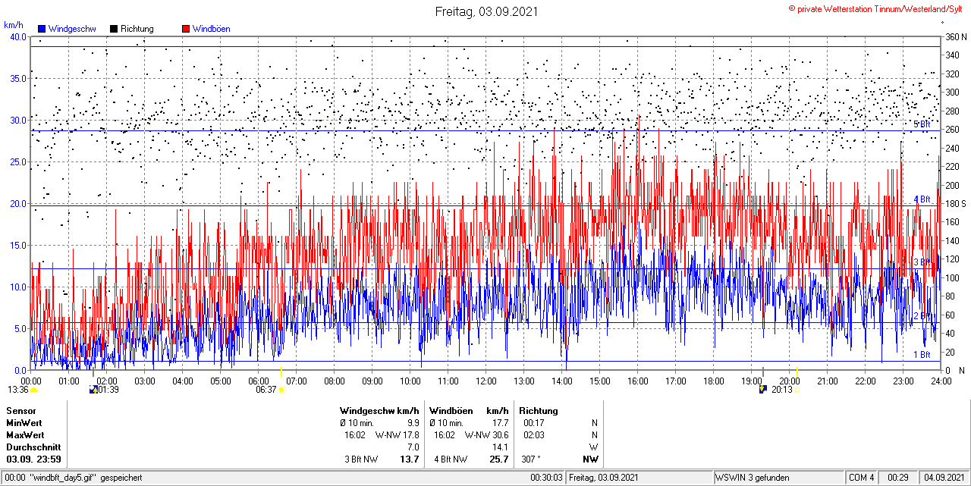The height and width of the screenshot is (486, 971).
Task: Click the chart title Freitag, 03.09.2021
Action: [x=486, y=11]
